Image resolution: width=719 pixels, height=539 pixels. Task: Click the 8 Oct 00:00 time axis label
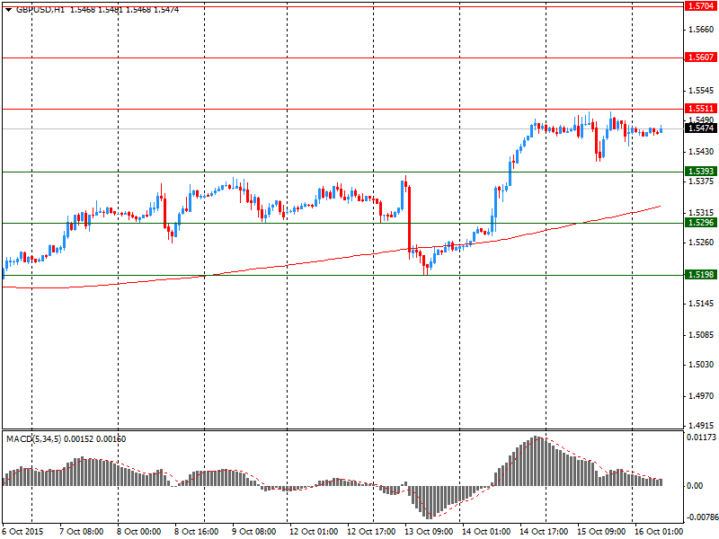click(139, 532)
